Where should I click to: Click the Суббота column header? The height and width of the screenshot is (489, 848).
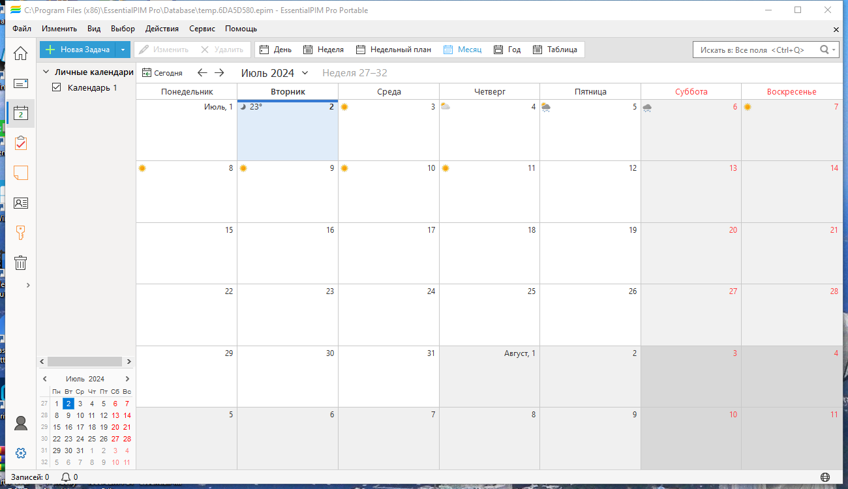coord(691,91)
